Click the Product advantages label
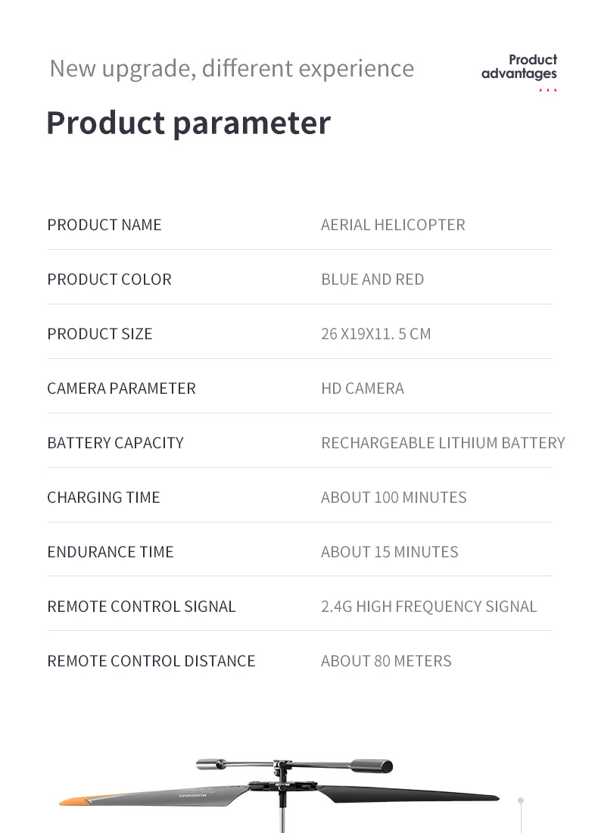Viewport: 598px width, 833px height. 519,67
